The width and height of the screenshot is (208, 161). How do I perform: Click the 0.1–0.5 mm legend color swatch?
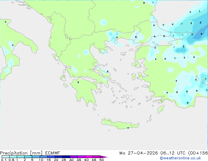pos(6,157)
